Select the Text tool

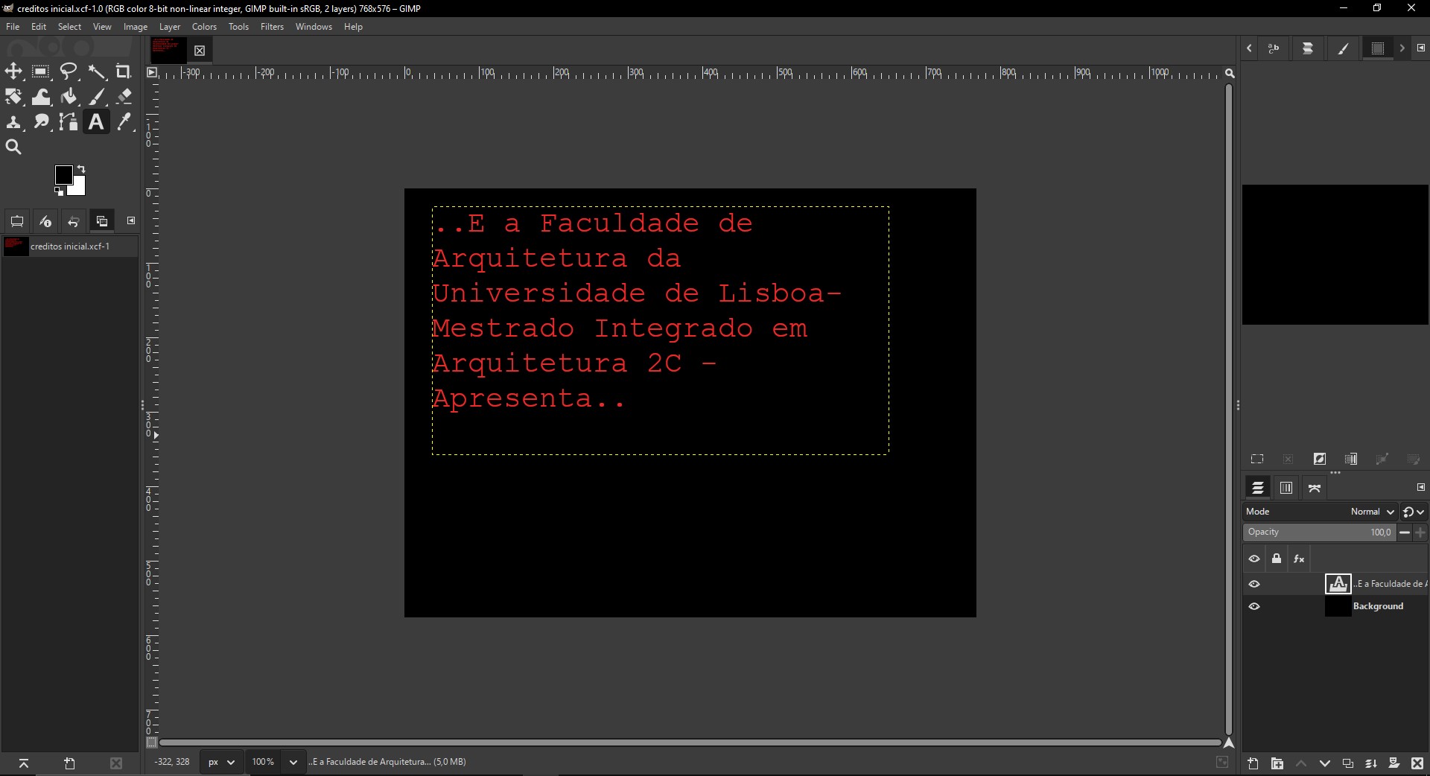point(96,122)
